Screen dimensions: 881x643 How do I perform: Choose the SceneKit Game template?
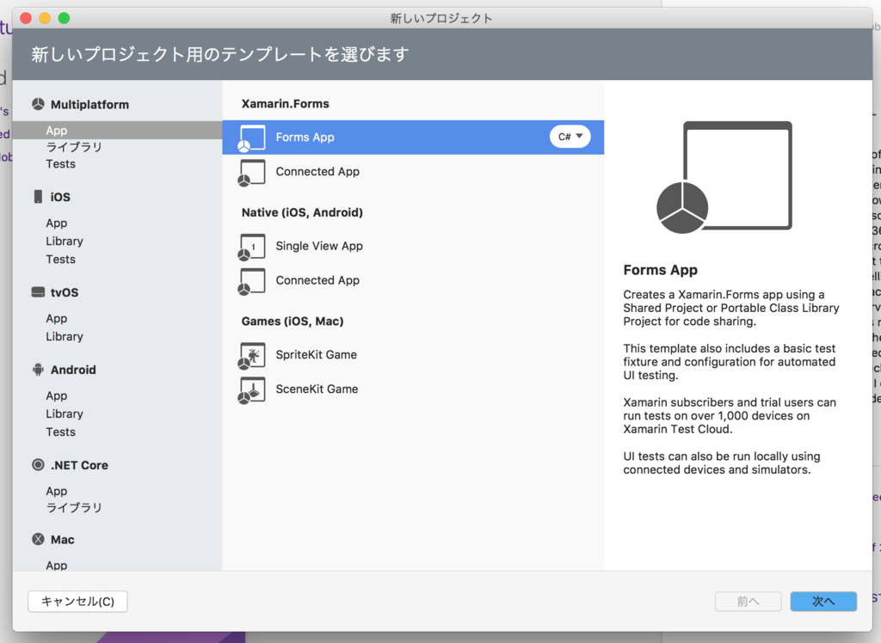pos(413,389)
